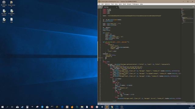Image resolution: width=195 pixels, height=109 pixels.
Task: Close the 'bot 2.py' tab
Action: tap(117, 7)
